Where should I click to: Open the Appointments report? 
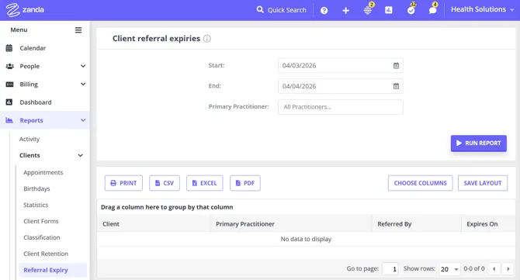click(43, 173)
